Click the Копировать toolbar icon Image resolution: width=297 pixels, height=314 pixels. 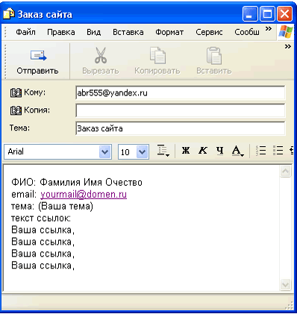(x=157, y=56)
